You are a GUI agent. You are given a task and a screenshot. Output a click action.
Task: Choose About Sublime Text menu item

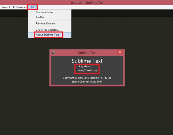[x=50, y=35]
